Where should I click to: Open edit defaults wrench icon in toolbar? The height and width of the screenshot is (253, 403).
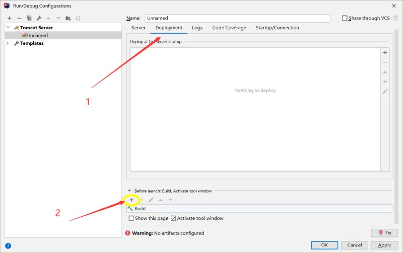[38, 18]
